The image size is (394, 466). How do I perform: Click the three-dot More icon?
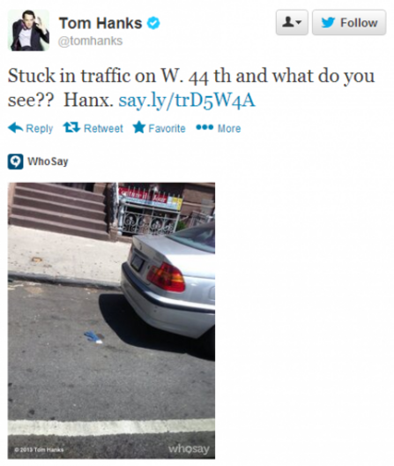point(204,127)
